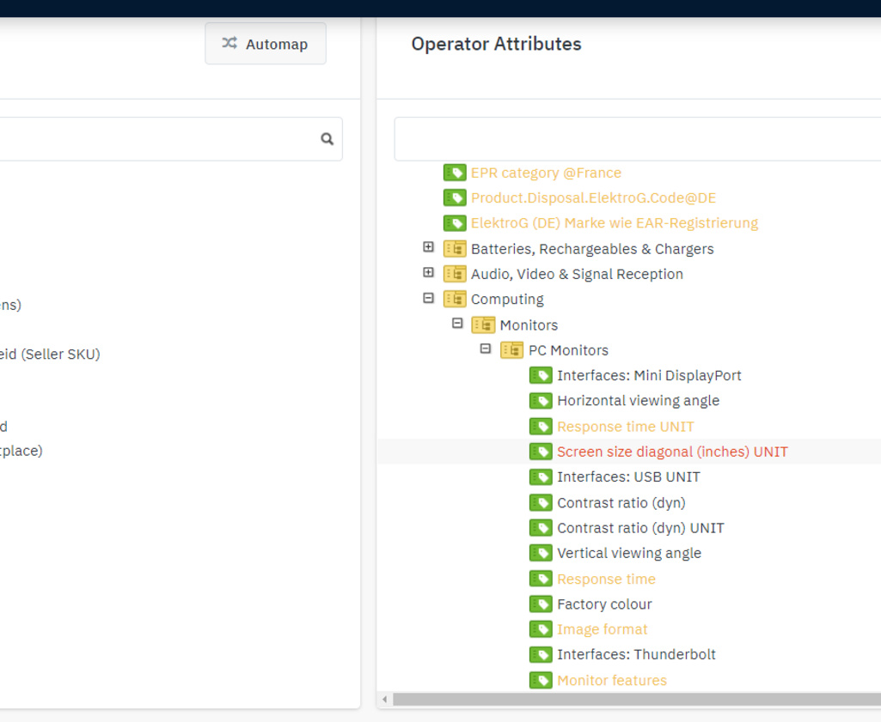Click tag icon for Vertical viewing angle
This screenshot has width=881, height=722.
[541, 553]
